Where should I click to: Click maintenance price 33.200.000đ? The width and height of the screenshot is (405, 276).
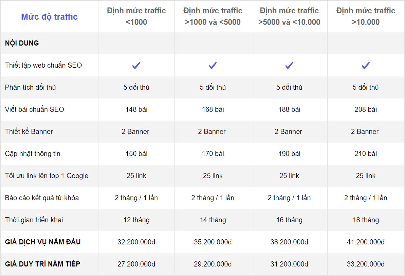point(366,264)
